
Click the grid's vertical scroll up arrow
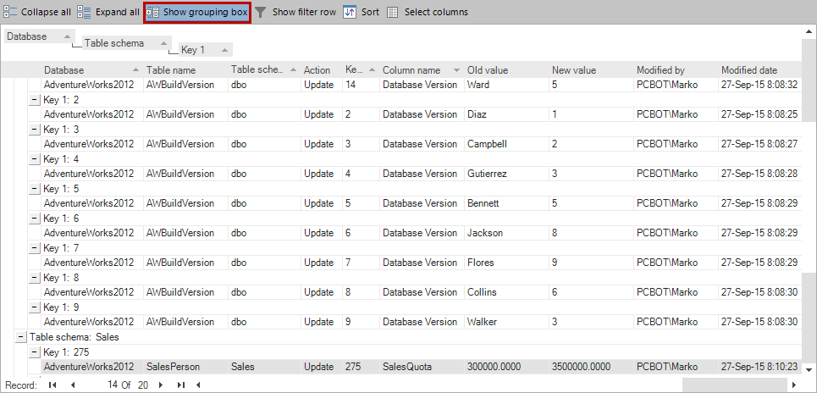(809, 32)
